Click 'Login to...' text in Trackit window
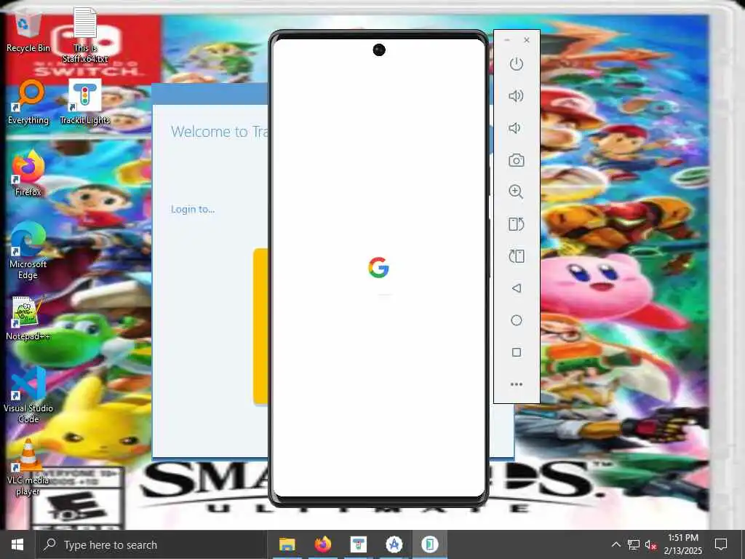This screenshot has width=745, height=559. 192,209
